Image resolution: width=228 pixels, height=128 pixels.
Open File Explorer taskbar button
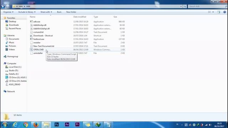pos(46,125)
